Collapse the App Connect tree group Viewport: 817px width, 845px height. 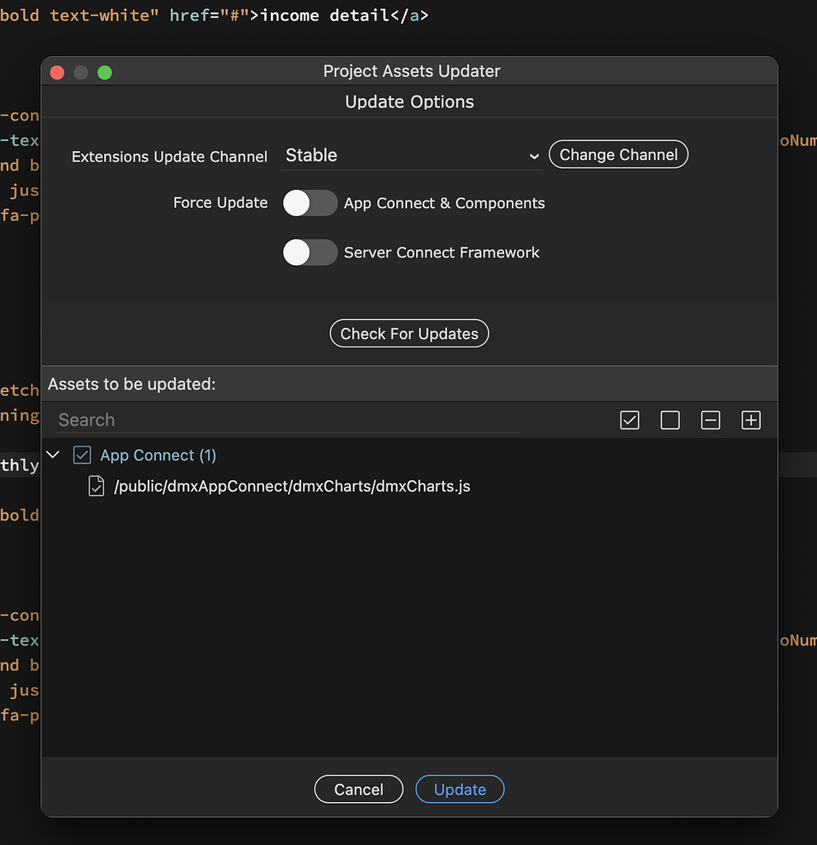coord(53,455)
